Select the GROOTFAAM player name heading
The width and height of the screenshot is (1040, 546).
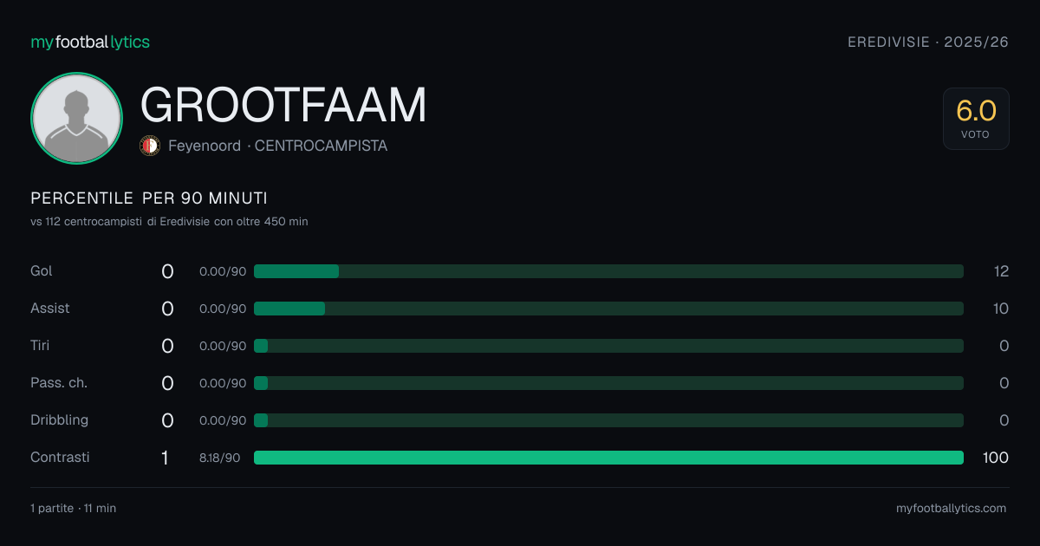tap(283, 105)
